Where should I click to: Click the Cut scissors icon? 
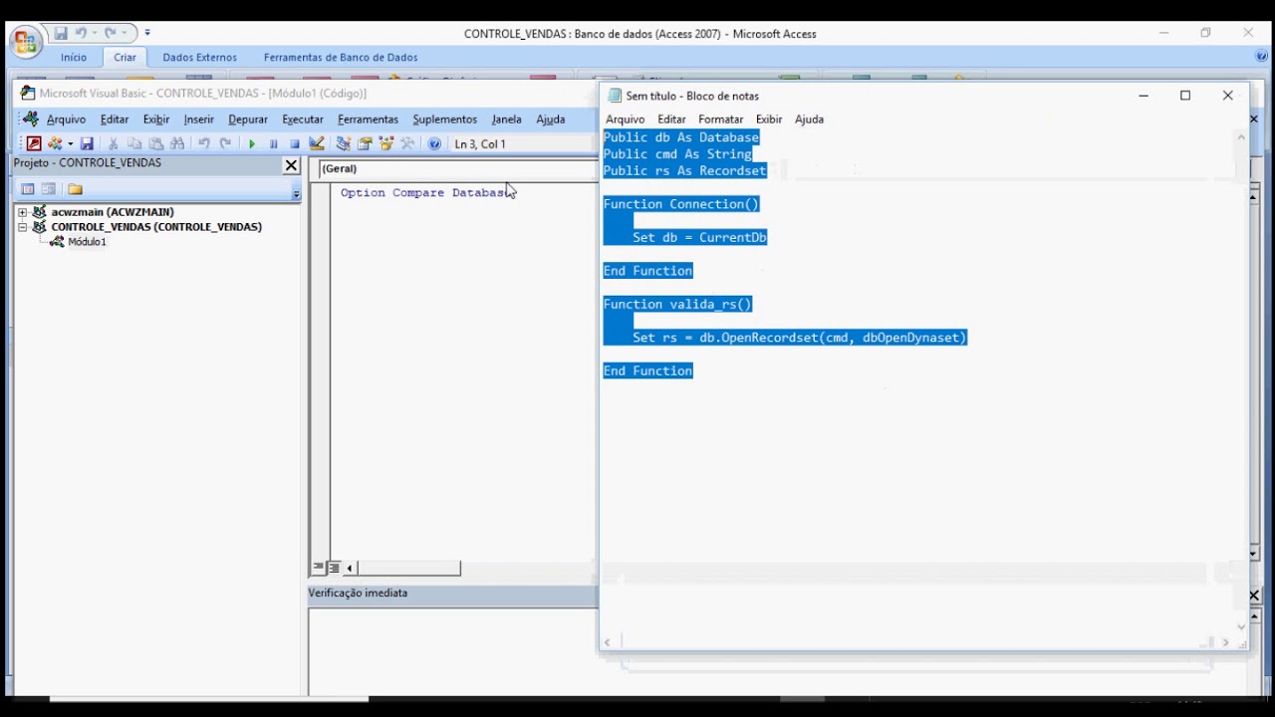(x=113, y=144)
